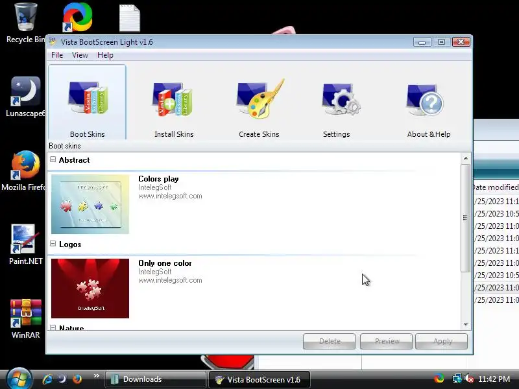Open the Mozilla Firefox desktop shortcut
Viewport: 519px width, 389px height.
coord(25,171)
